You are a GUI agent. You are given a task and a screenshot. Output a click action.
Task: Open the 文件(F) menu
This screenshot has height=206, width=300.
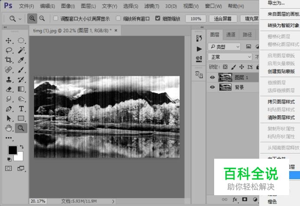(x=26, y=7)
